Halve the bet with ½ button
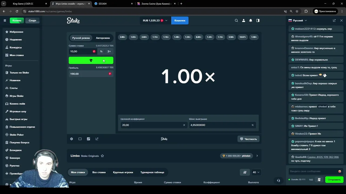This screenshot has width=346, height=194. click(101, 51)
